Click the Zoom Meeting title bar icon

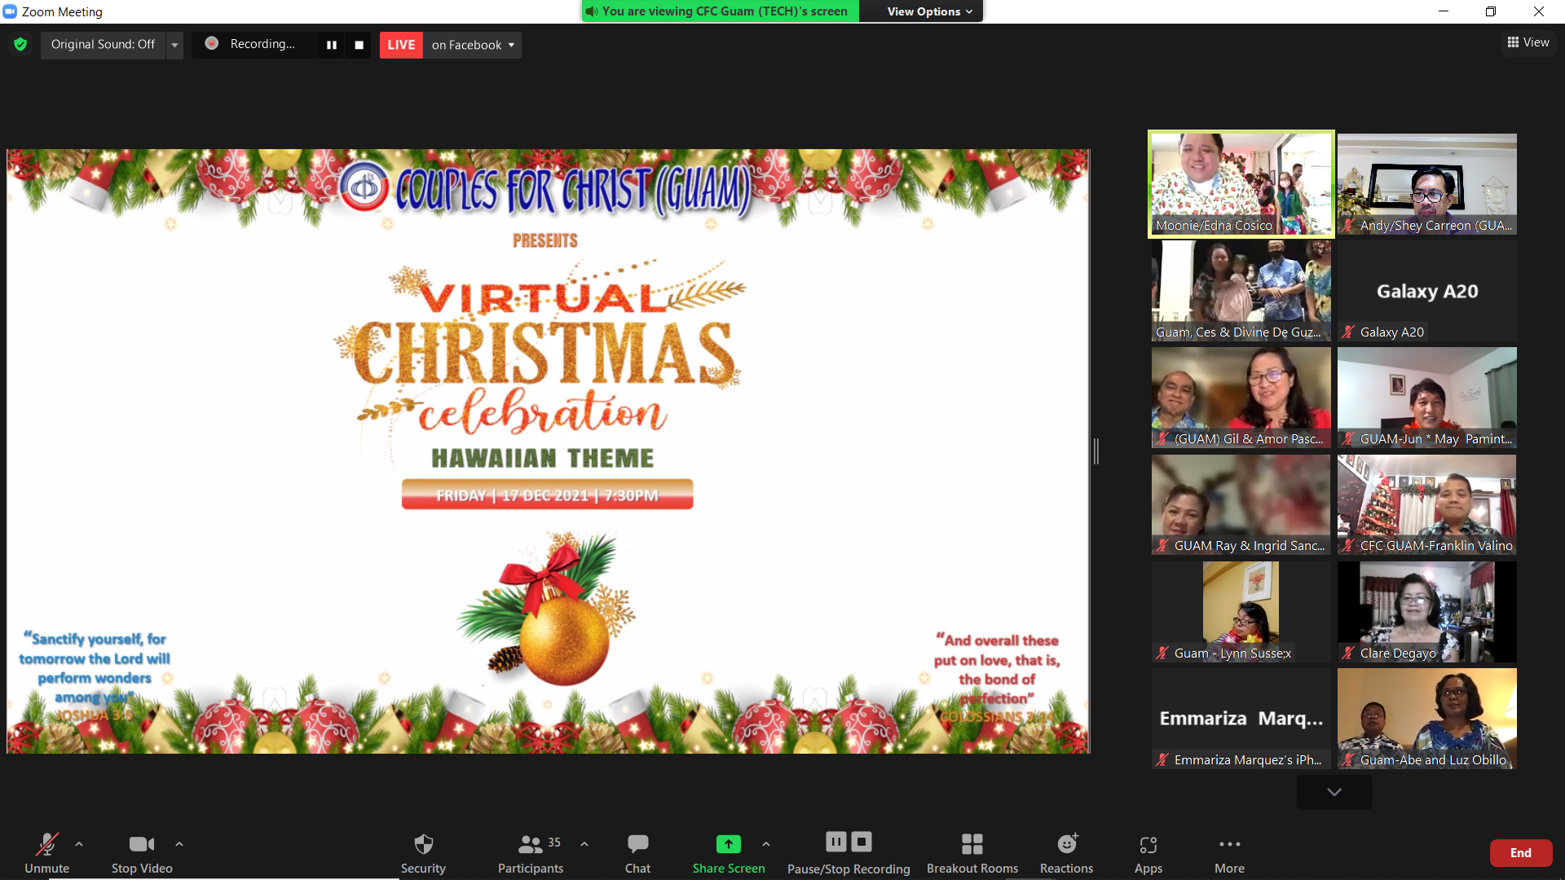tap(10, 11)
